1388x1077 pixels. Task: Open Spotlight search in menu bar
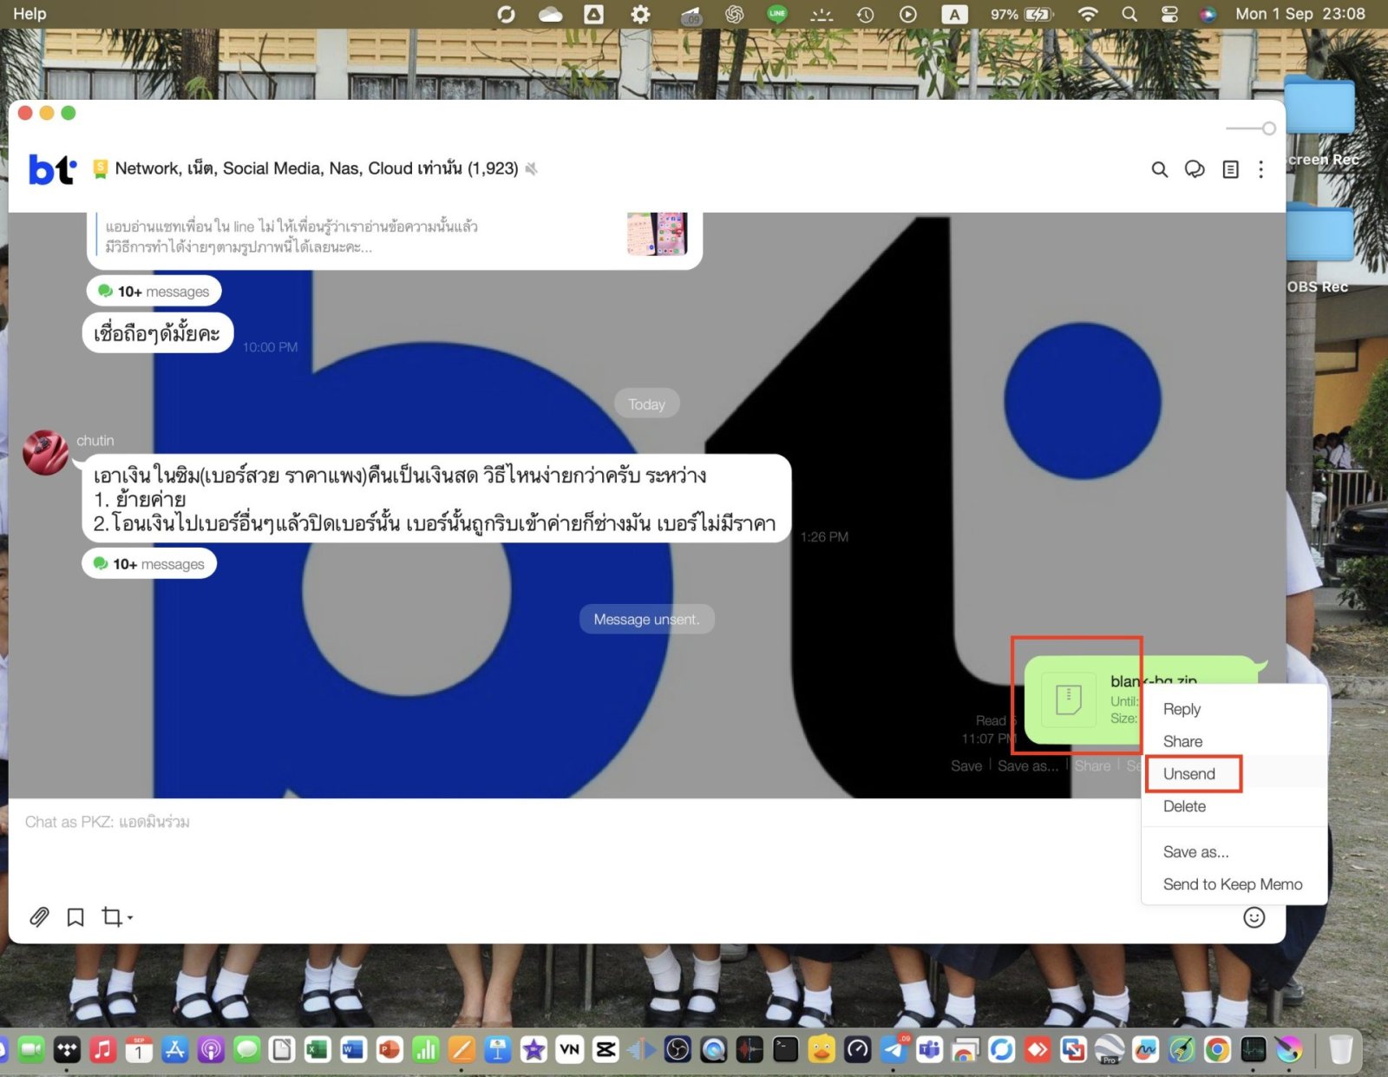coord(1129,14)
